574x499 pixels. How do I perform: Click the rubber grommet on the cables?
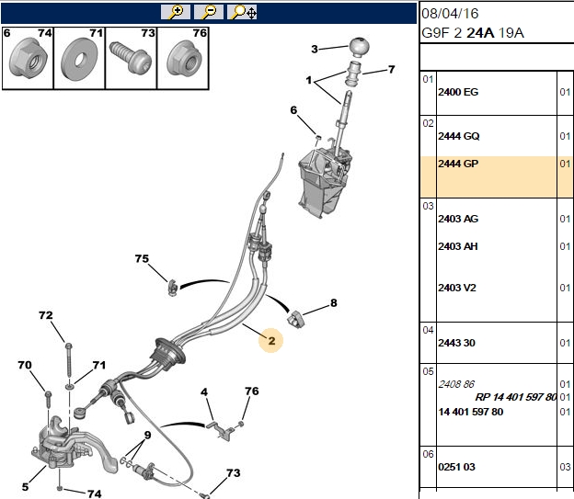tap(166, 352)
